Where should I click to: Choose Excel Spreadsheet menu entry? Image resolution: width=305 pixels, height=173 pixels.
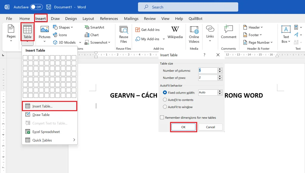click(x=50, y=132)
